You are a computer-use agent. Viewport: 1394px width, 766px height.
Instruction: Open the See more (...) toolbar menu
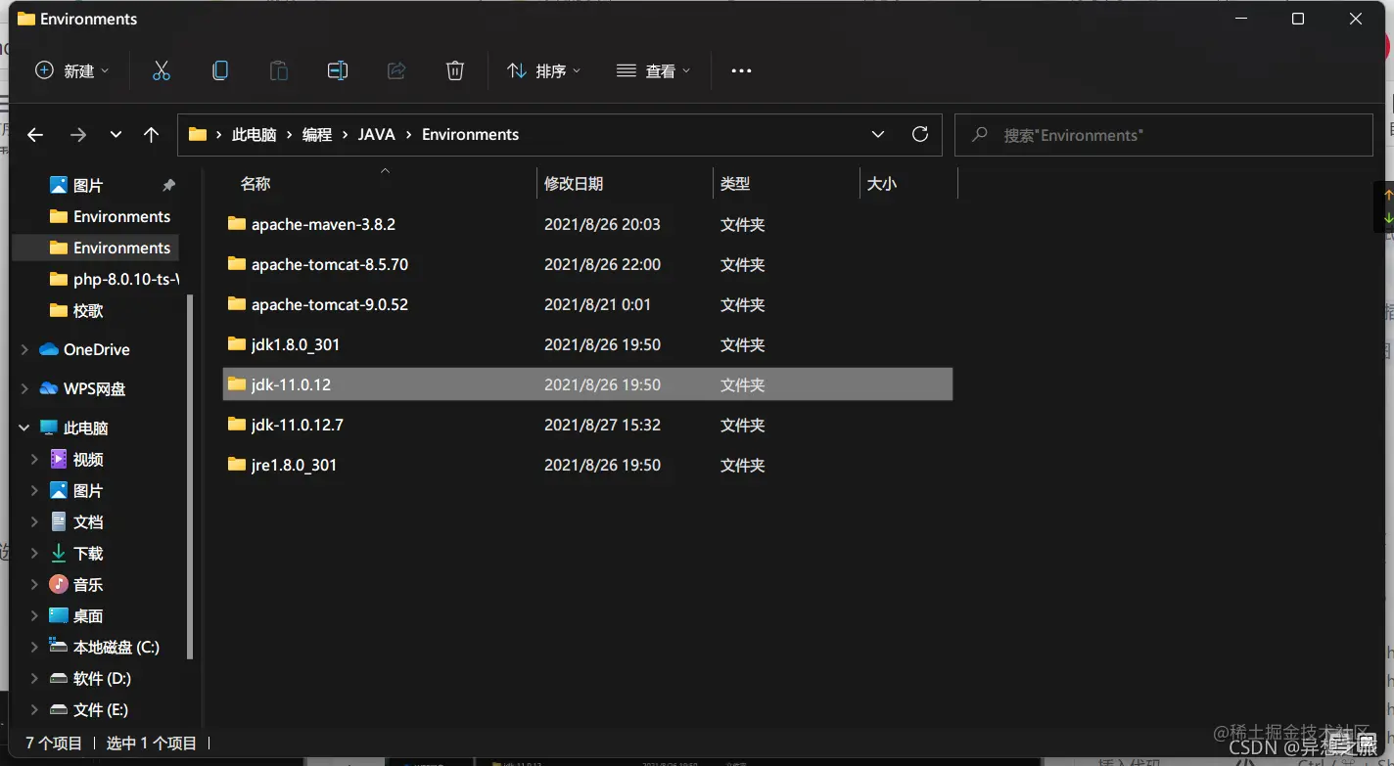[740, 69]
